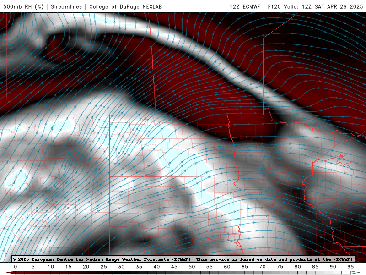Click the '60' color scale label
The height and width of the screenshot is (275, 366).
227,267
